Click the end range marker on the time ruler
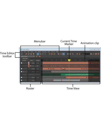Screen dimensions: 101x130 coord(89,60)
